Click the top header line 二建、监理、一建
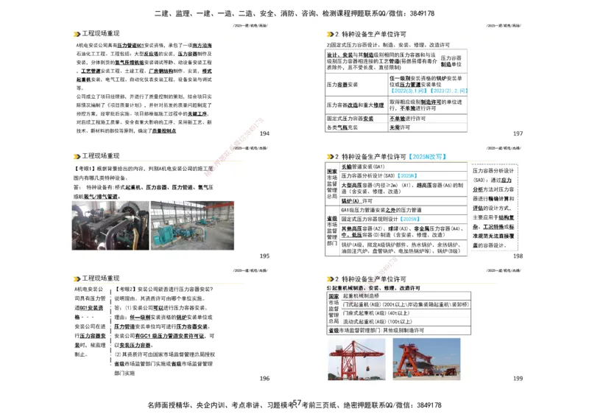Screen dimensions: 589x417 click(294, 13)
